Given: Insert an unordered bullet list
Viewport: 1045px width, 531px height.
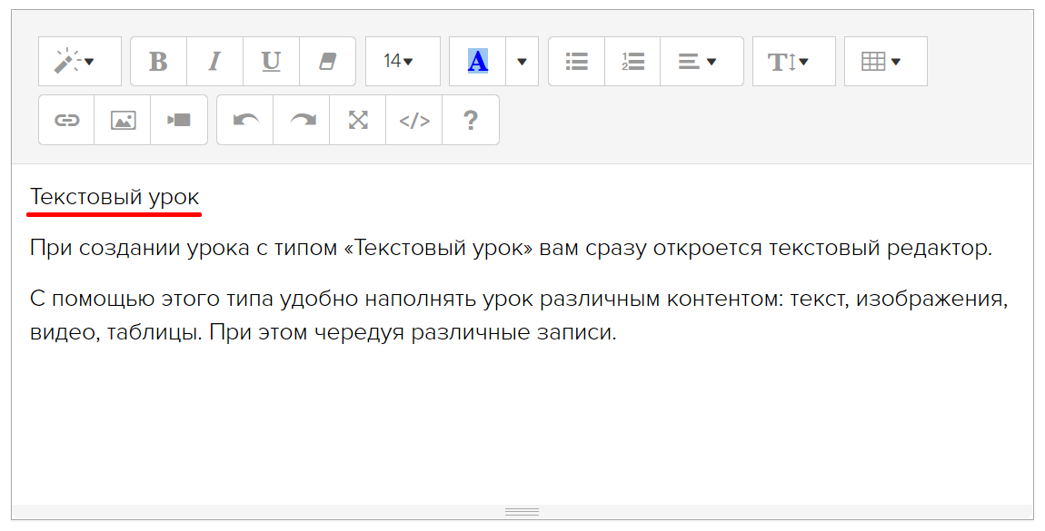Looking at the screenshot, I should click(x=576, y=62).
